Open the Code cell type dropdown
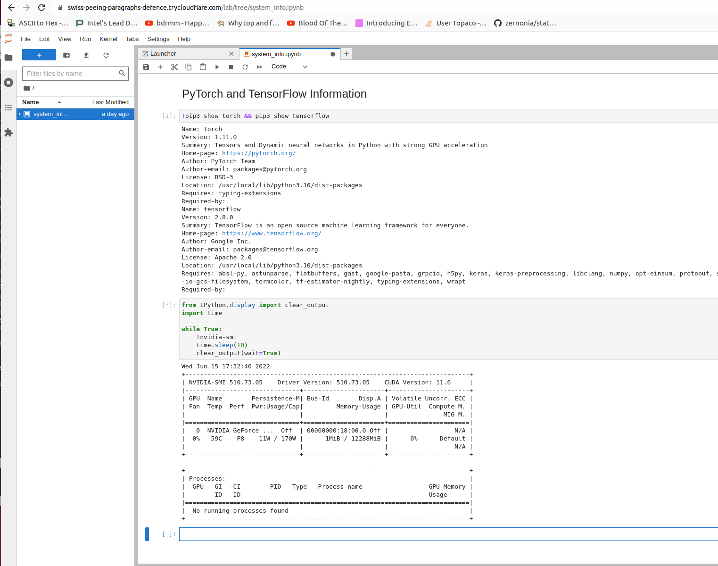718x566 pixels. pyautogui.click(x=289, y=67)
